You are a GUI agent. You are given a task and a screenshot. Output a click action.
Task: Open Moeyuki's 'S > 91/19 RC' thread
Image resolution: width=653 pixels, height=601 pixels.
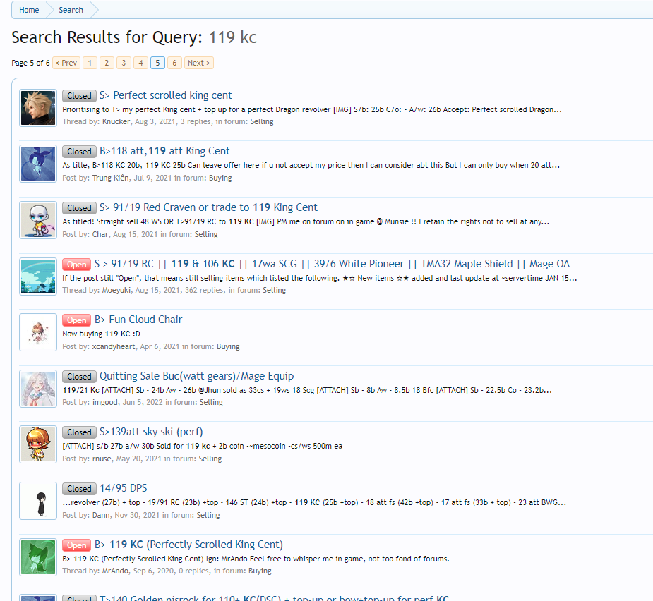(x=332, y=264)
